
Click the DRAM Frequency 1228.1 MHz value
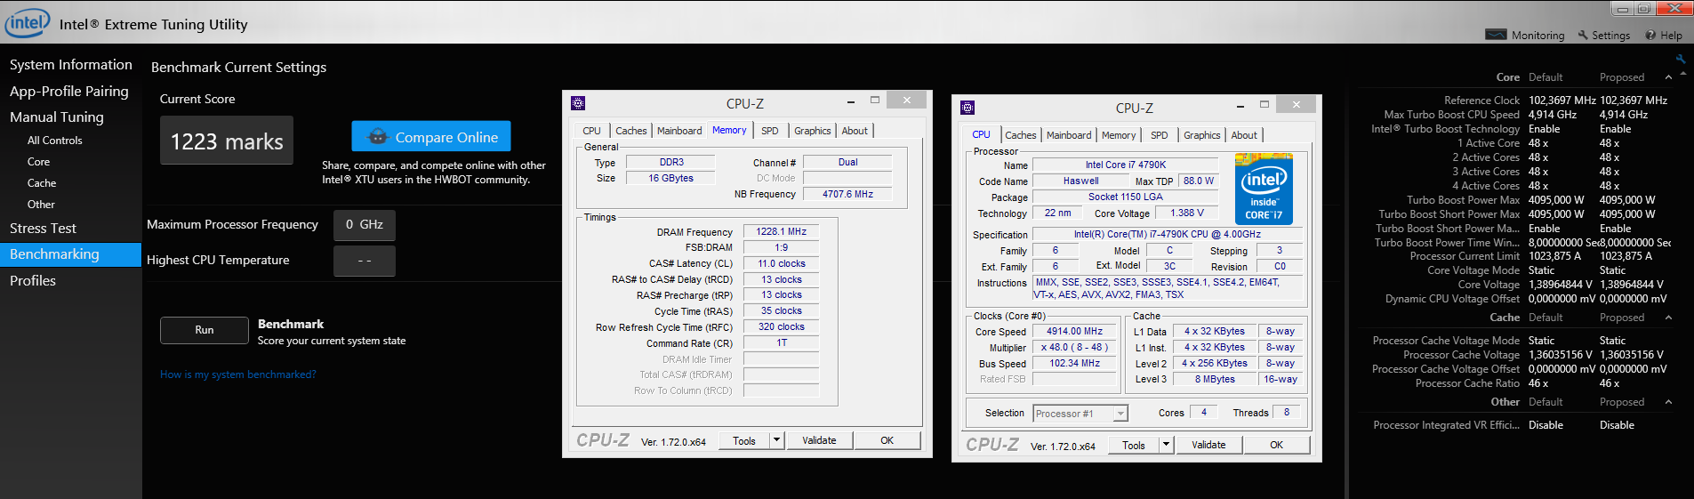781,231
